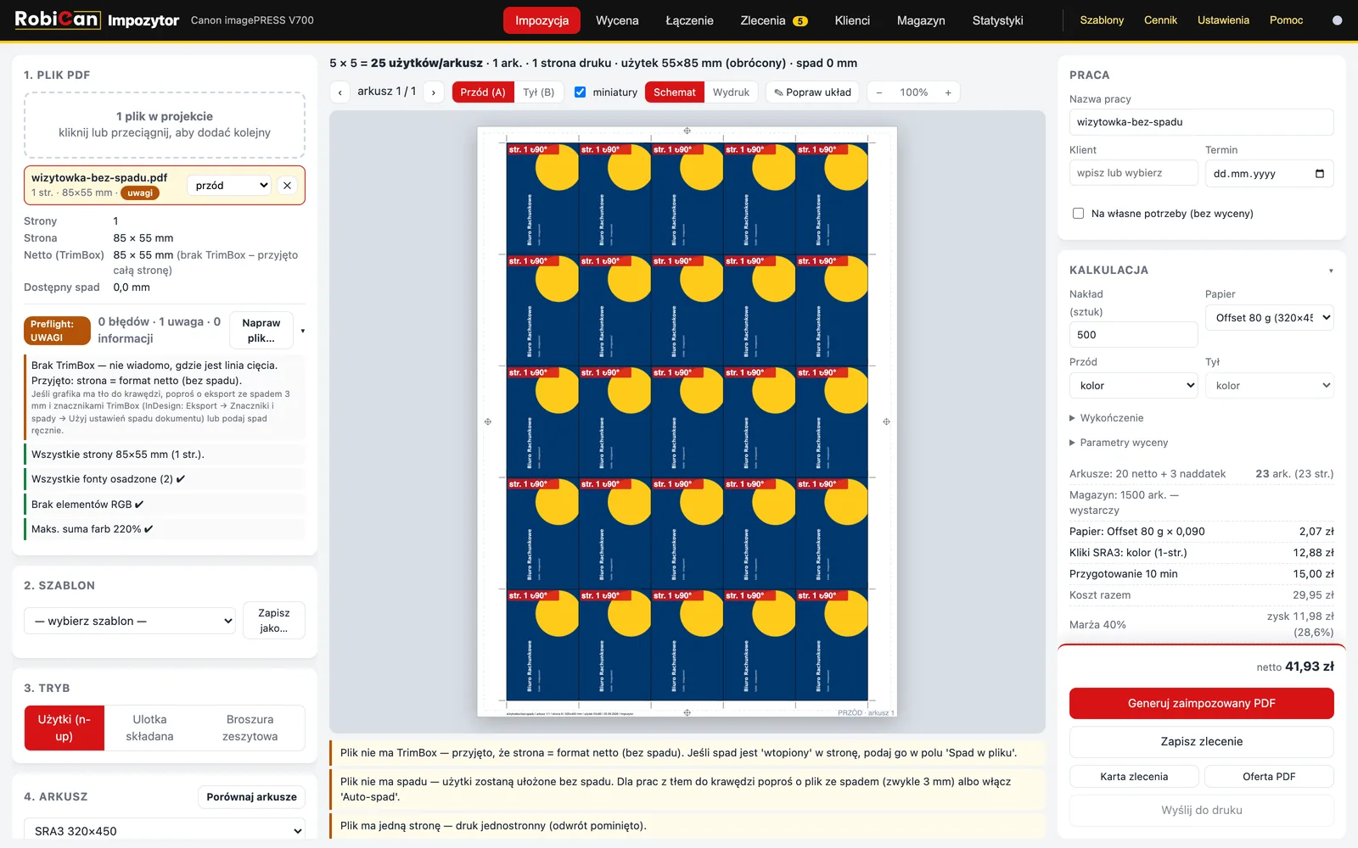
Task: Open Karta zlecenia
Action: (1134, 777)
